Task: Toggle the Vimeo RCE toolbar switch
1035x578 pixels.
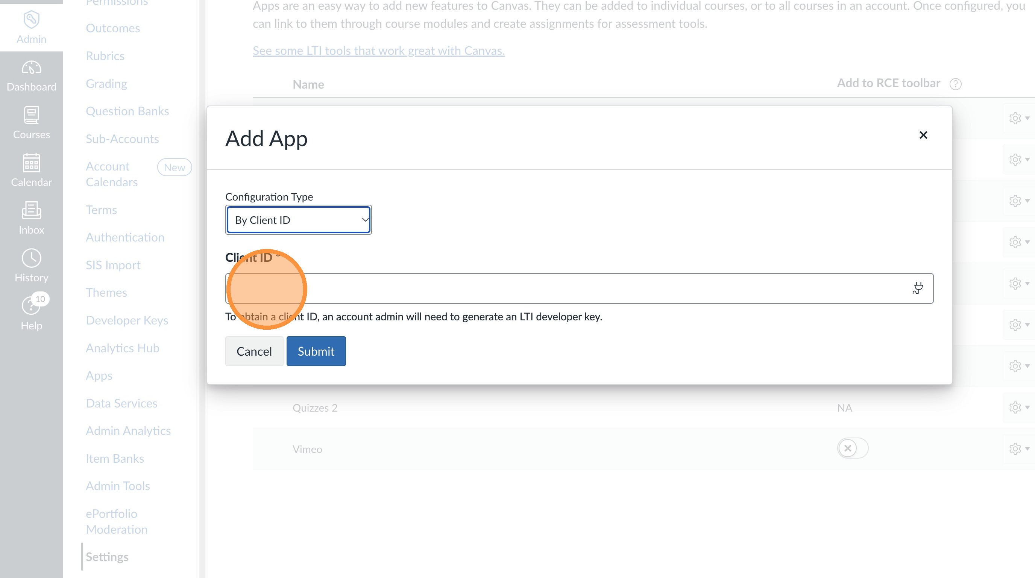Action: click(x=852, y=448)
